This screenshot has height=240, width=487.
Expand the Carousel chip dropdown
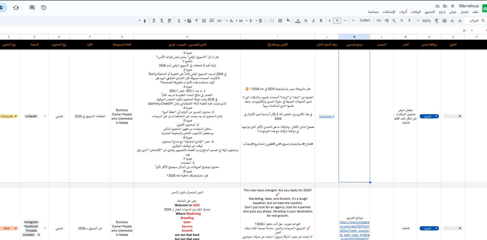click(15, 116)
